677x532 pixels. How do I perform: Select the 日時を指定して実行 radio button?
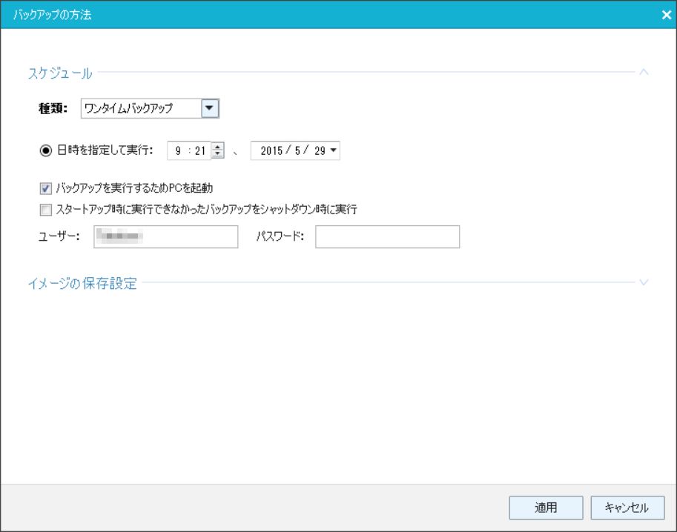[45, 150]
